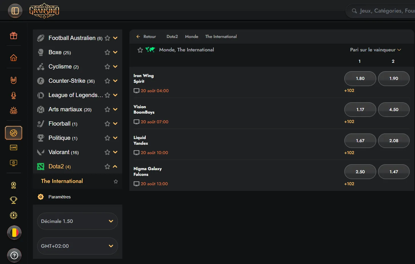415x264 pixels.
Task: Star The International in the sidebar
Action: tap(116, 182)
